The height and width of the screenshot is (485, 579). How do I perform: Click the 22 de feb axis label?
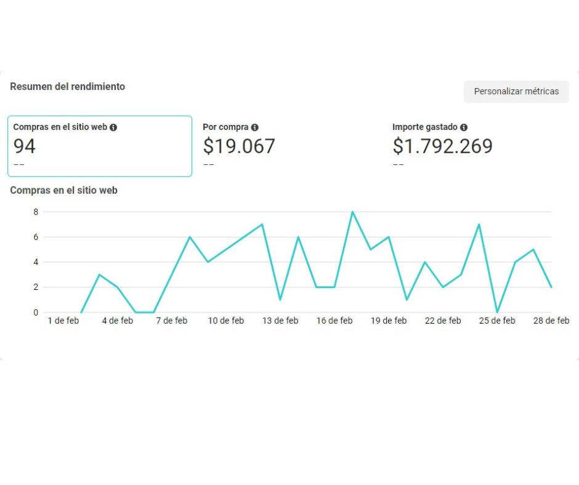443,321
